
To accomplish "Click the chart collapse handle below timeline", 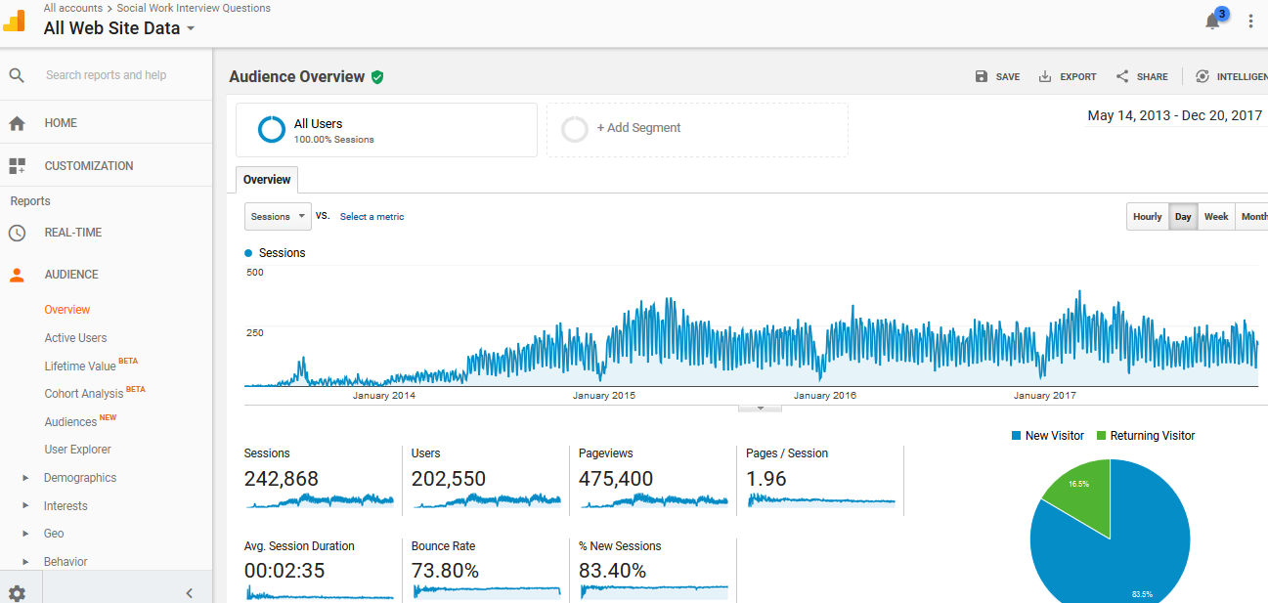I will [x=759, y=408].
